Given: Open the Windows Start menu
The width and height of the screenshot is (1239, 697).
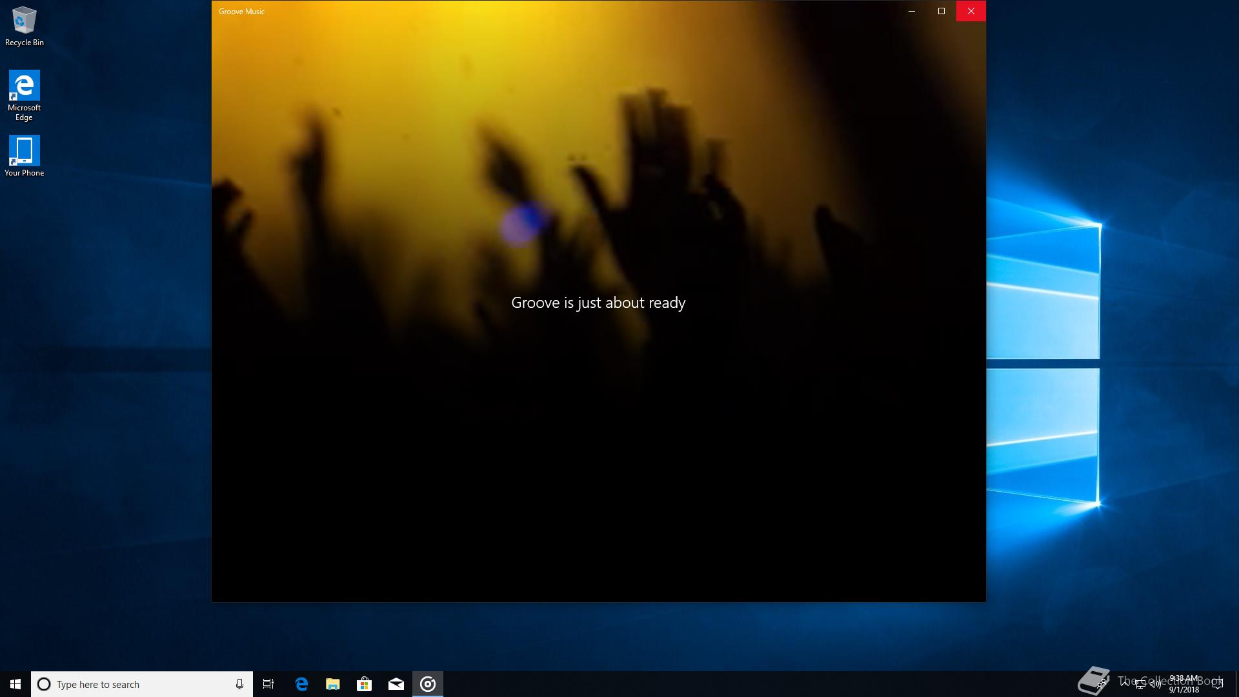Looking at the screenshot, I should point(15,684).
